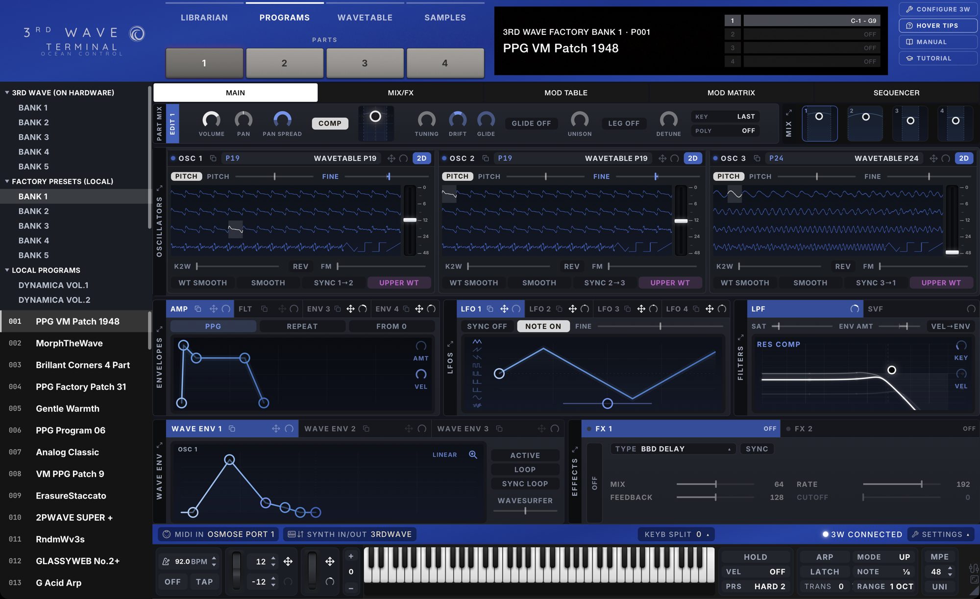
Task: Collapse 3RD WAVE (ON HARDWARE) tree
Action: pos(7,92)
